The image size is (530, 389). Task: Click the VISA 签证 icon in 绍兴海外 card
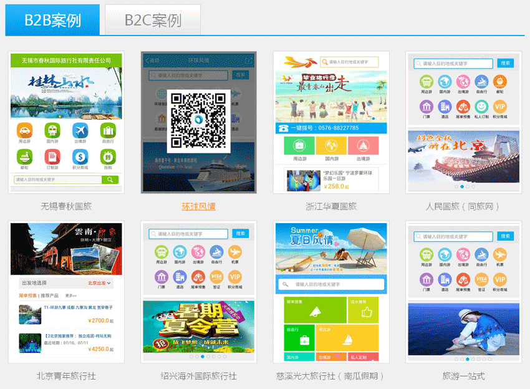(x=216, y=277)
